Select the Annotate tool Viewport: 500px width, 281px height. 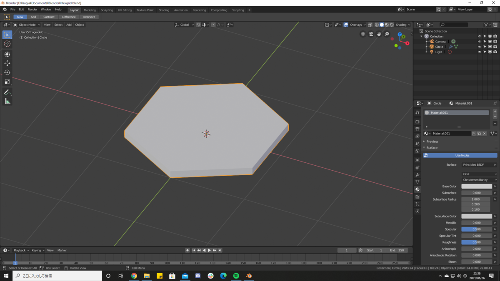pyautogui.click(x=7, y=92)
